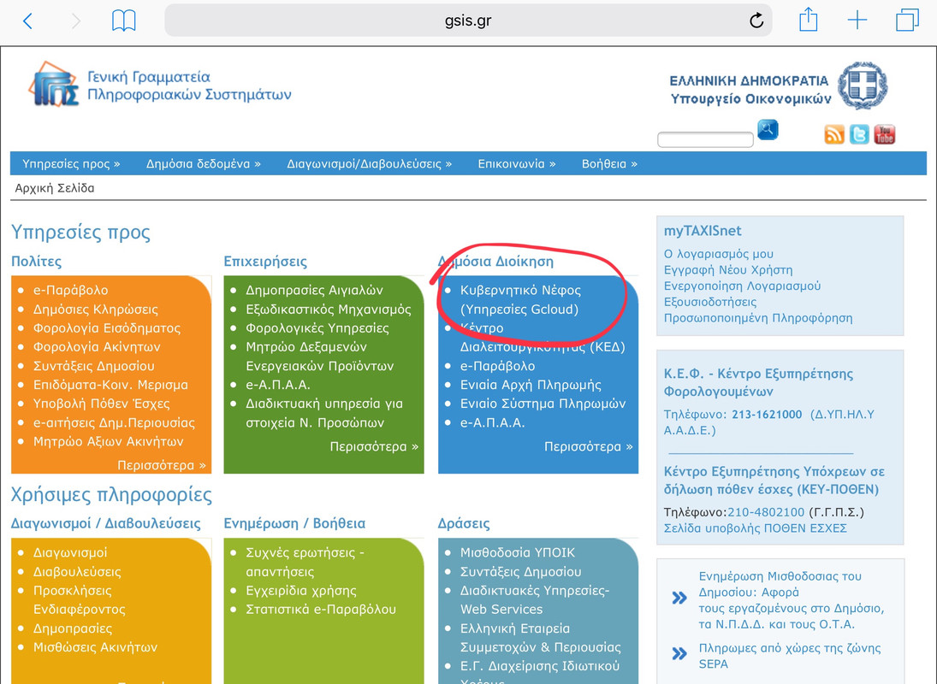Screen dimensions: 937x684
Task: Open the Φορολογία Εισοδήματος link
Action: coord(107,327)
